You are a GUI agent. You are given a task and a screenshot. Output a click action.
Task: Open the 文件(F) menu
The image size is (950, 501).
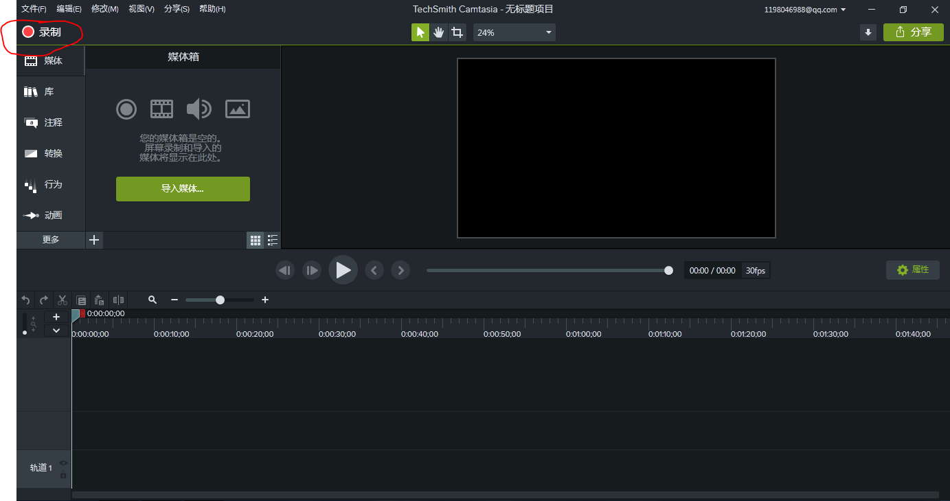pyautogui.click(x=34, y=9)
